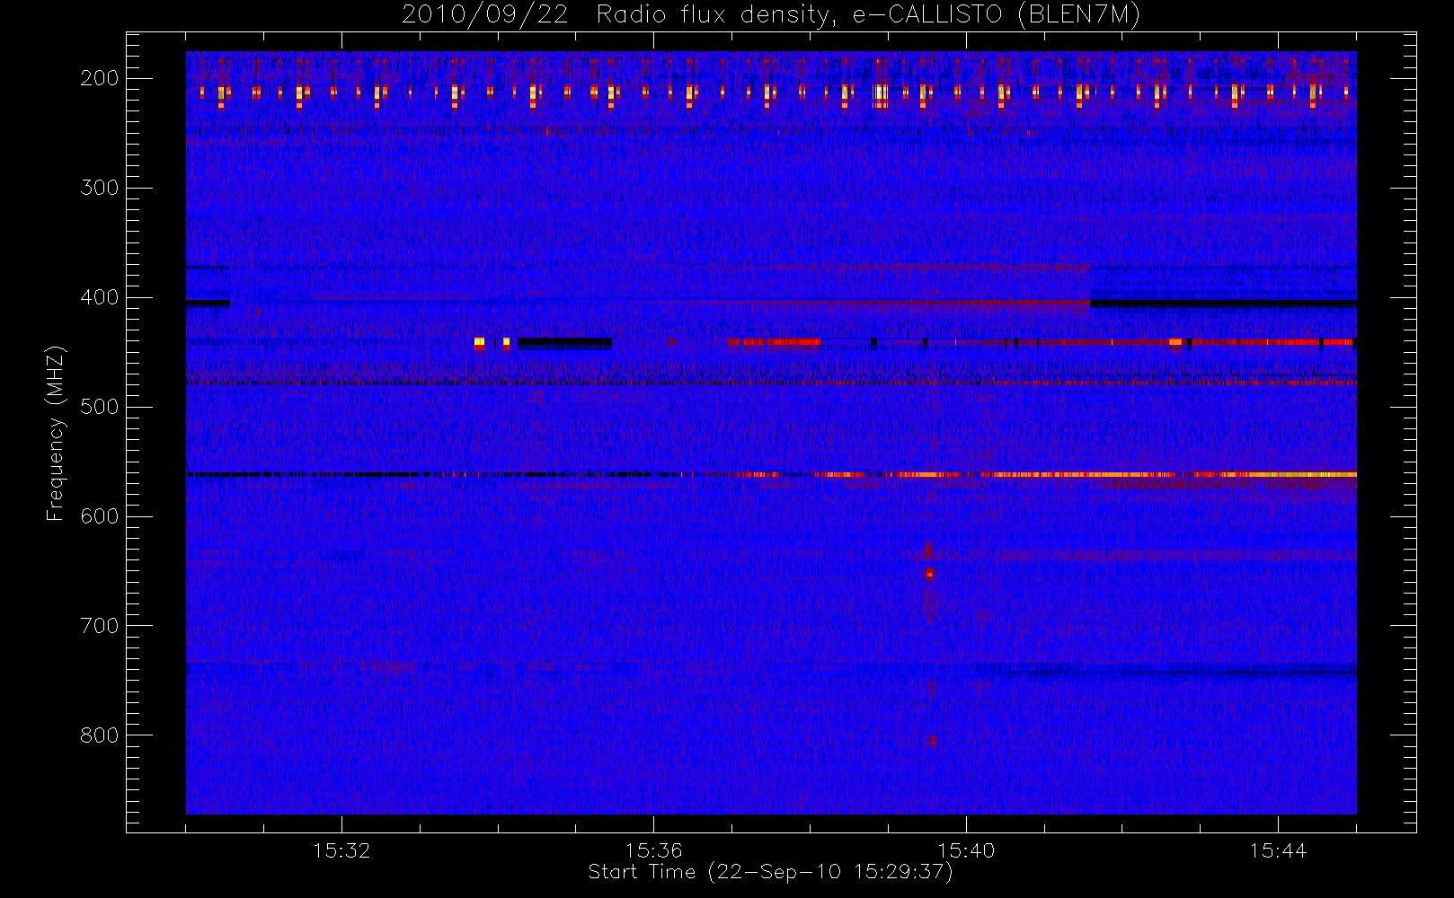Click the date '2010/09/22' in the title
1454x898 pixels.
point(484,15)
